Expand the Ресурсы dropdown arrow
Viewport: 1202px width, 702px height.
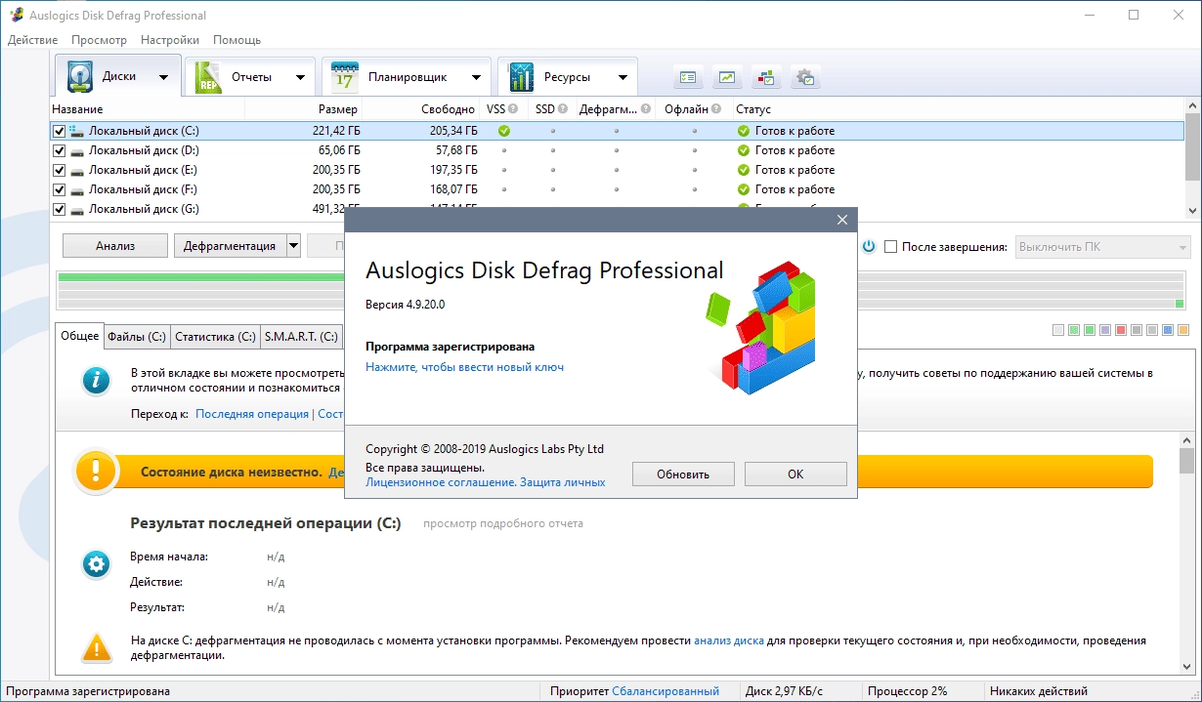pyautogui.click(x=622, y=77)
